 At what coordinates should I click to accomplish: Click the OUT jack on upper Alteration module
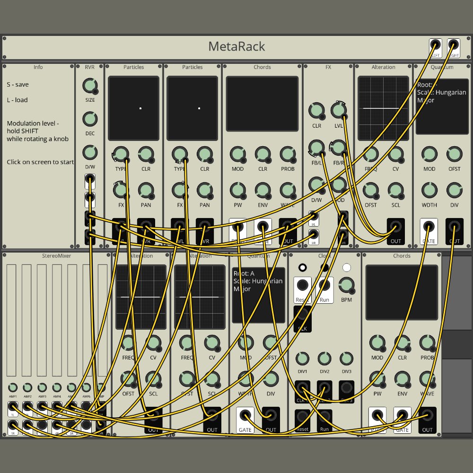395,227
